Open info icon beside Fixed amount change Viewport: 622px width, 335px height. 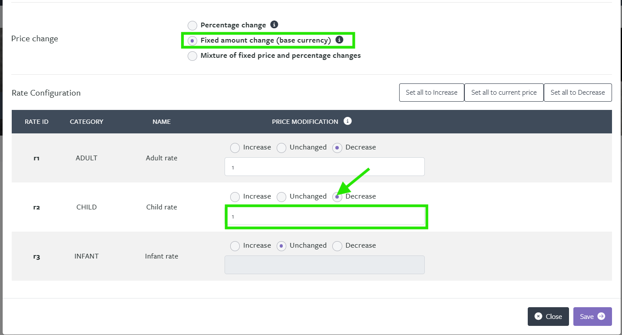tap(340, 40)
